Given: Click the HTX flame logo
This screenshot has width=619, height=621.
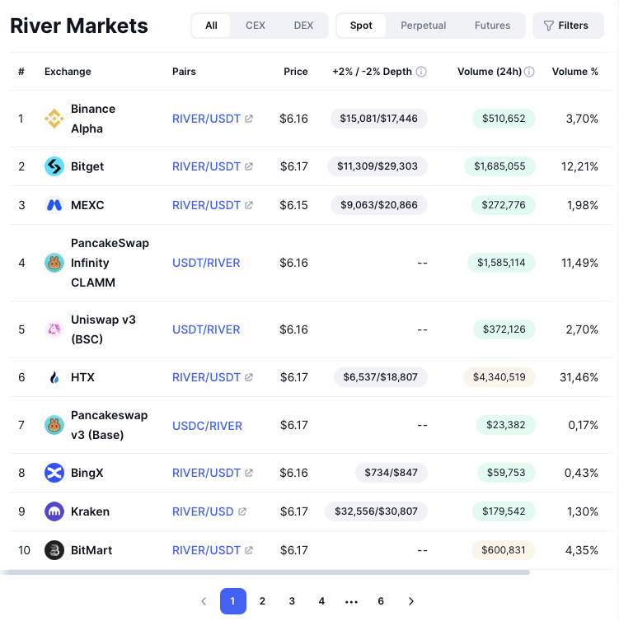Looking at the screenshot, I should (x=54, y=377).
